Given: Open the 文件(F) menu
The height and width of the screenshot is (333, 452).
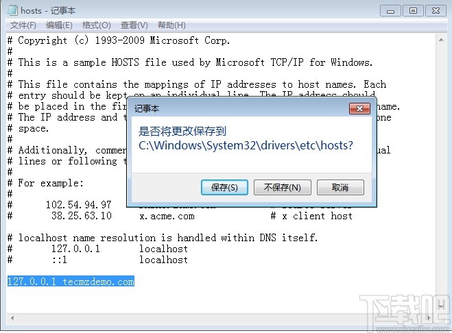Looking at the screenshot, I should coord(23,25).
